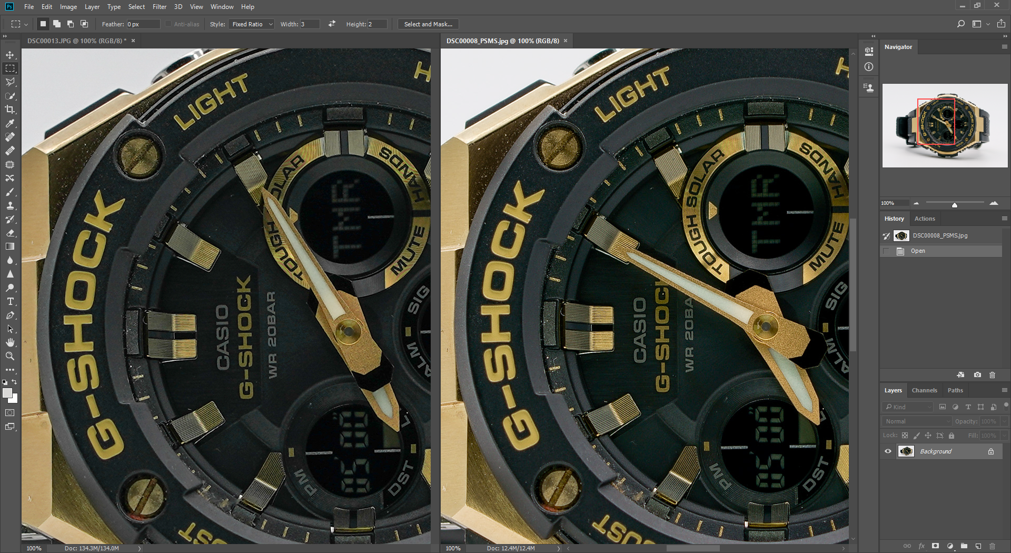Select the Hand tool

[10, 342]
